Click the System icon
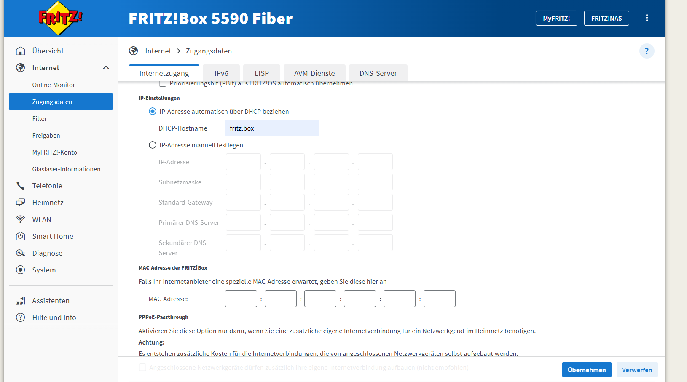The width and height of the screenshot is (687, 382). [20, 270]
